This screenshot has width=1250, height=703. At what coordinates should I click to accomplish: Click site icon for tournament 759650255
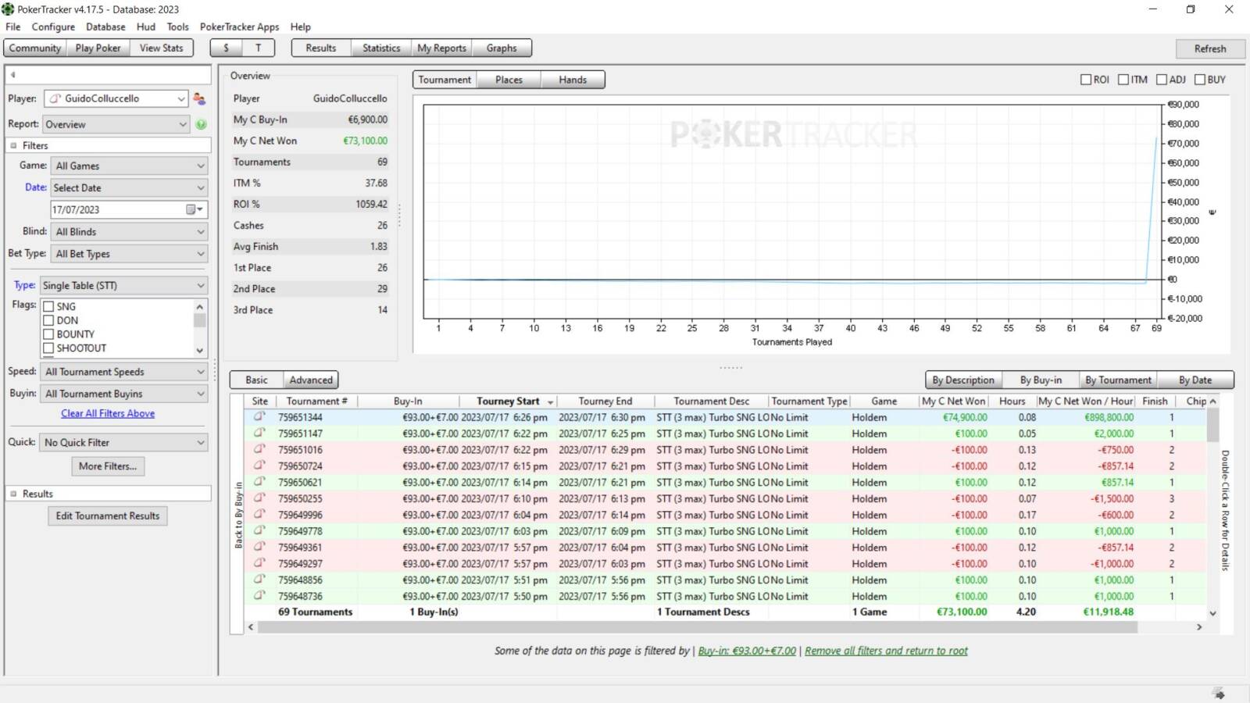point(259,498)
